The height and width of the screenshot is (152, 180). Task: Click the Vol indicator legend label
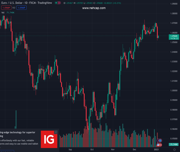coord(3,12)
